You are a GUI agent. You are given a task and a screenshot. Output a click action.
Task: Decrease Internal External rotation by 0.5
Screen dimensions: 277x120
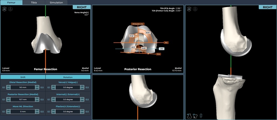click(82, 101)
